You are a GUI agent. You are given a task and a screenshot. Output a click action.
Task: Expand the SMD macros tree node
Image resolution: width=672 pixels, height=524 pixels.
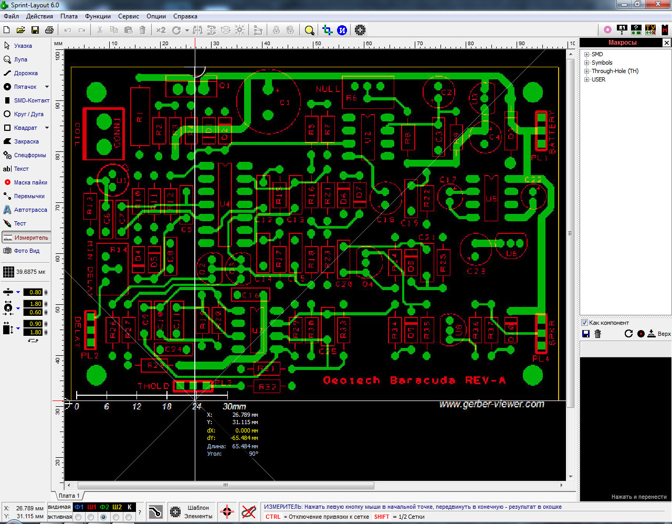587,54
